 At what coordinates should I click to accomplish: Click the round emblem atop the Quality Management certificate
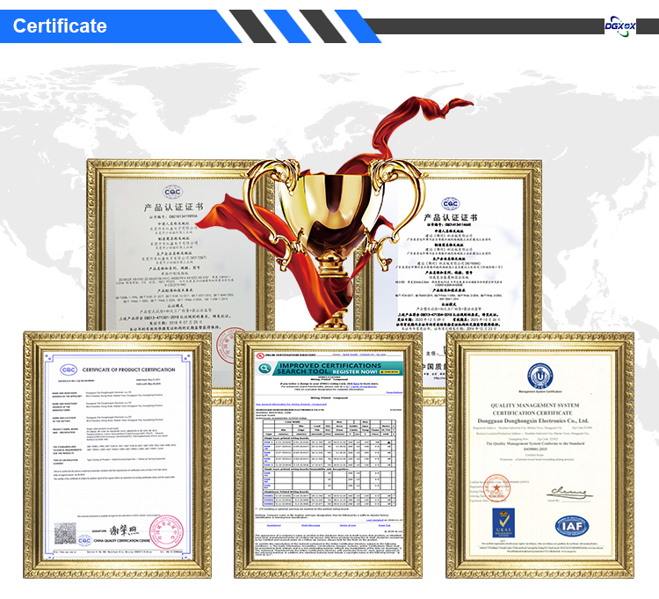537,373
